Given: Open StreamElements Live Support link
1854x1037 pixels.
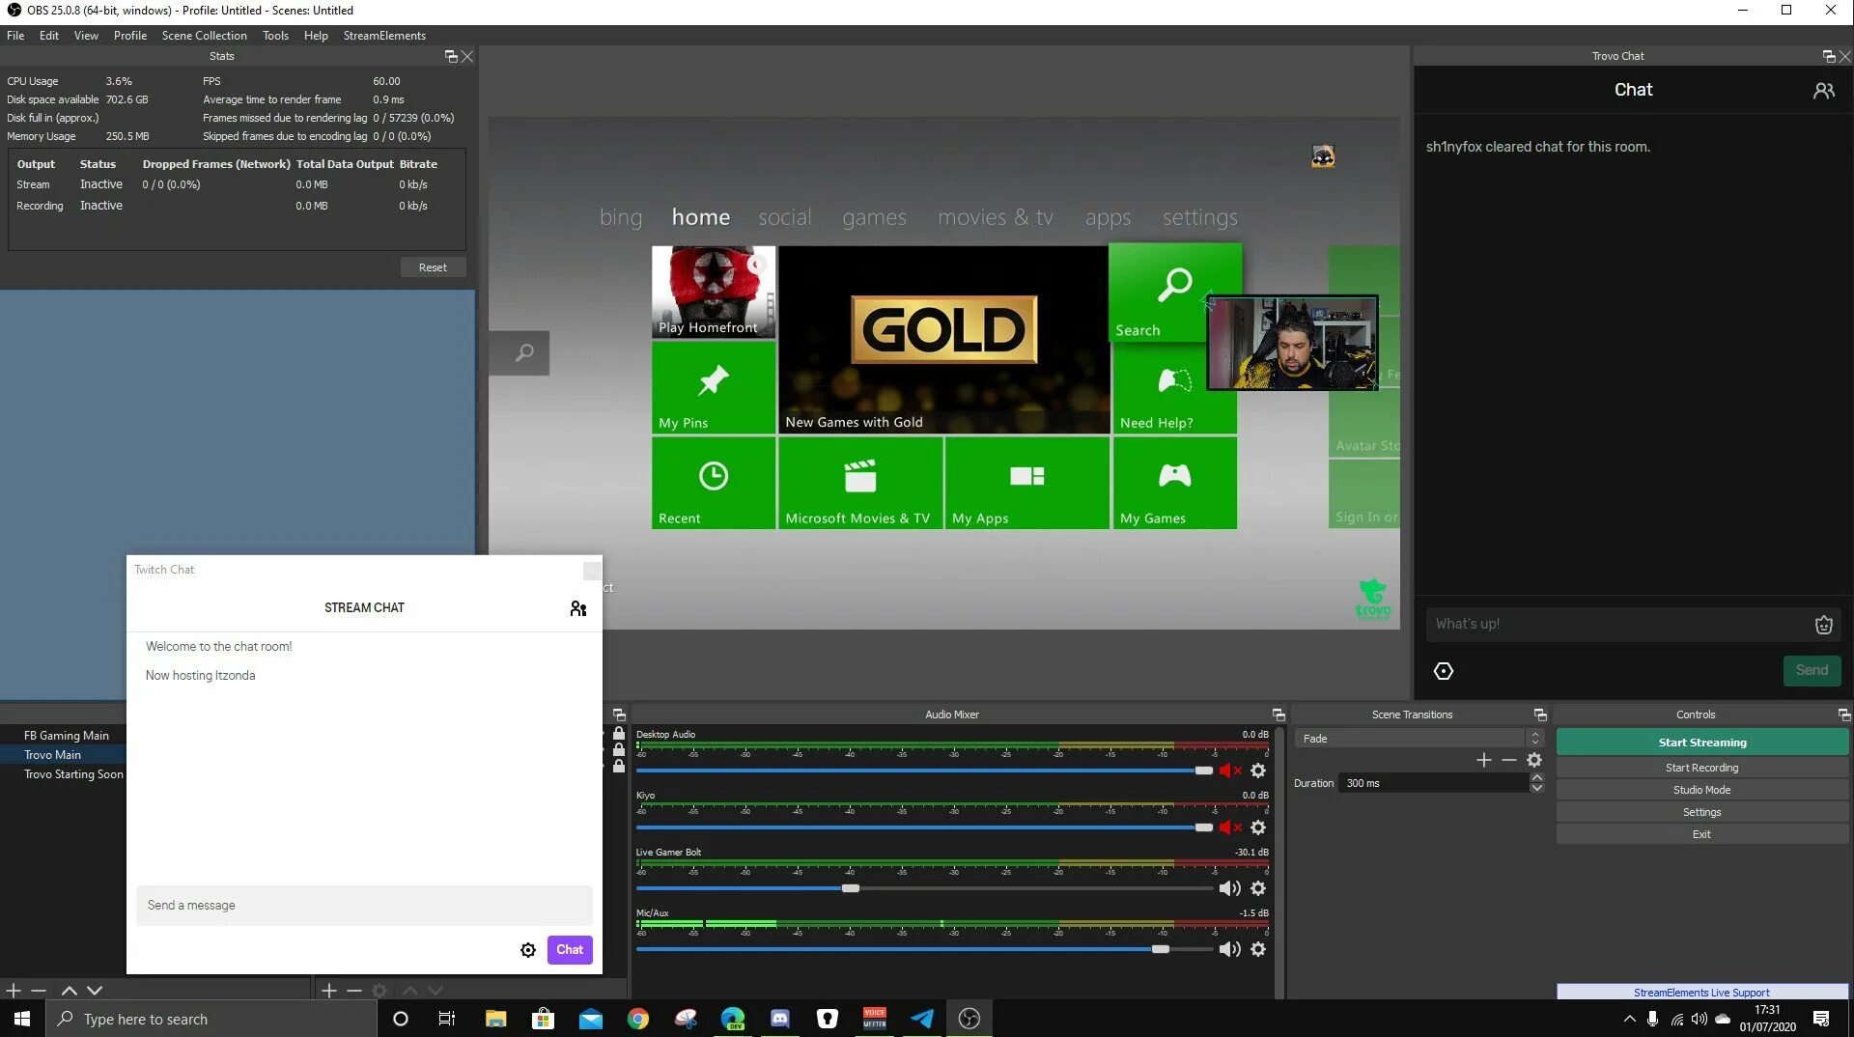Looking at the screenshot, I should 1701,993.
